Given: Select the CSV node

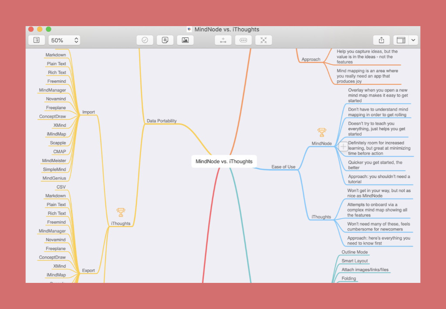Looking at the screenshot, I should click(61, 187).
